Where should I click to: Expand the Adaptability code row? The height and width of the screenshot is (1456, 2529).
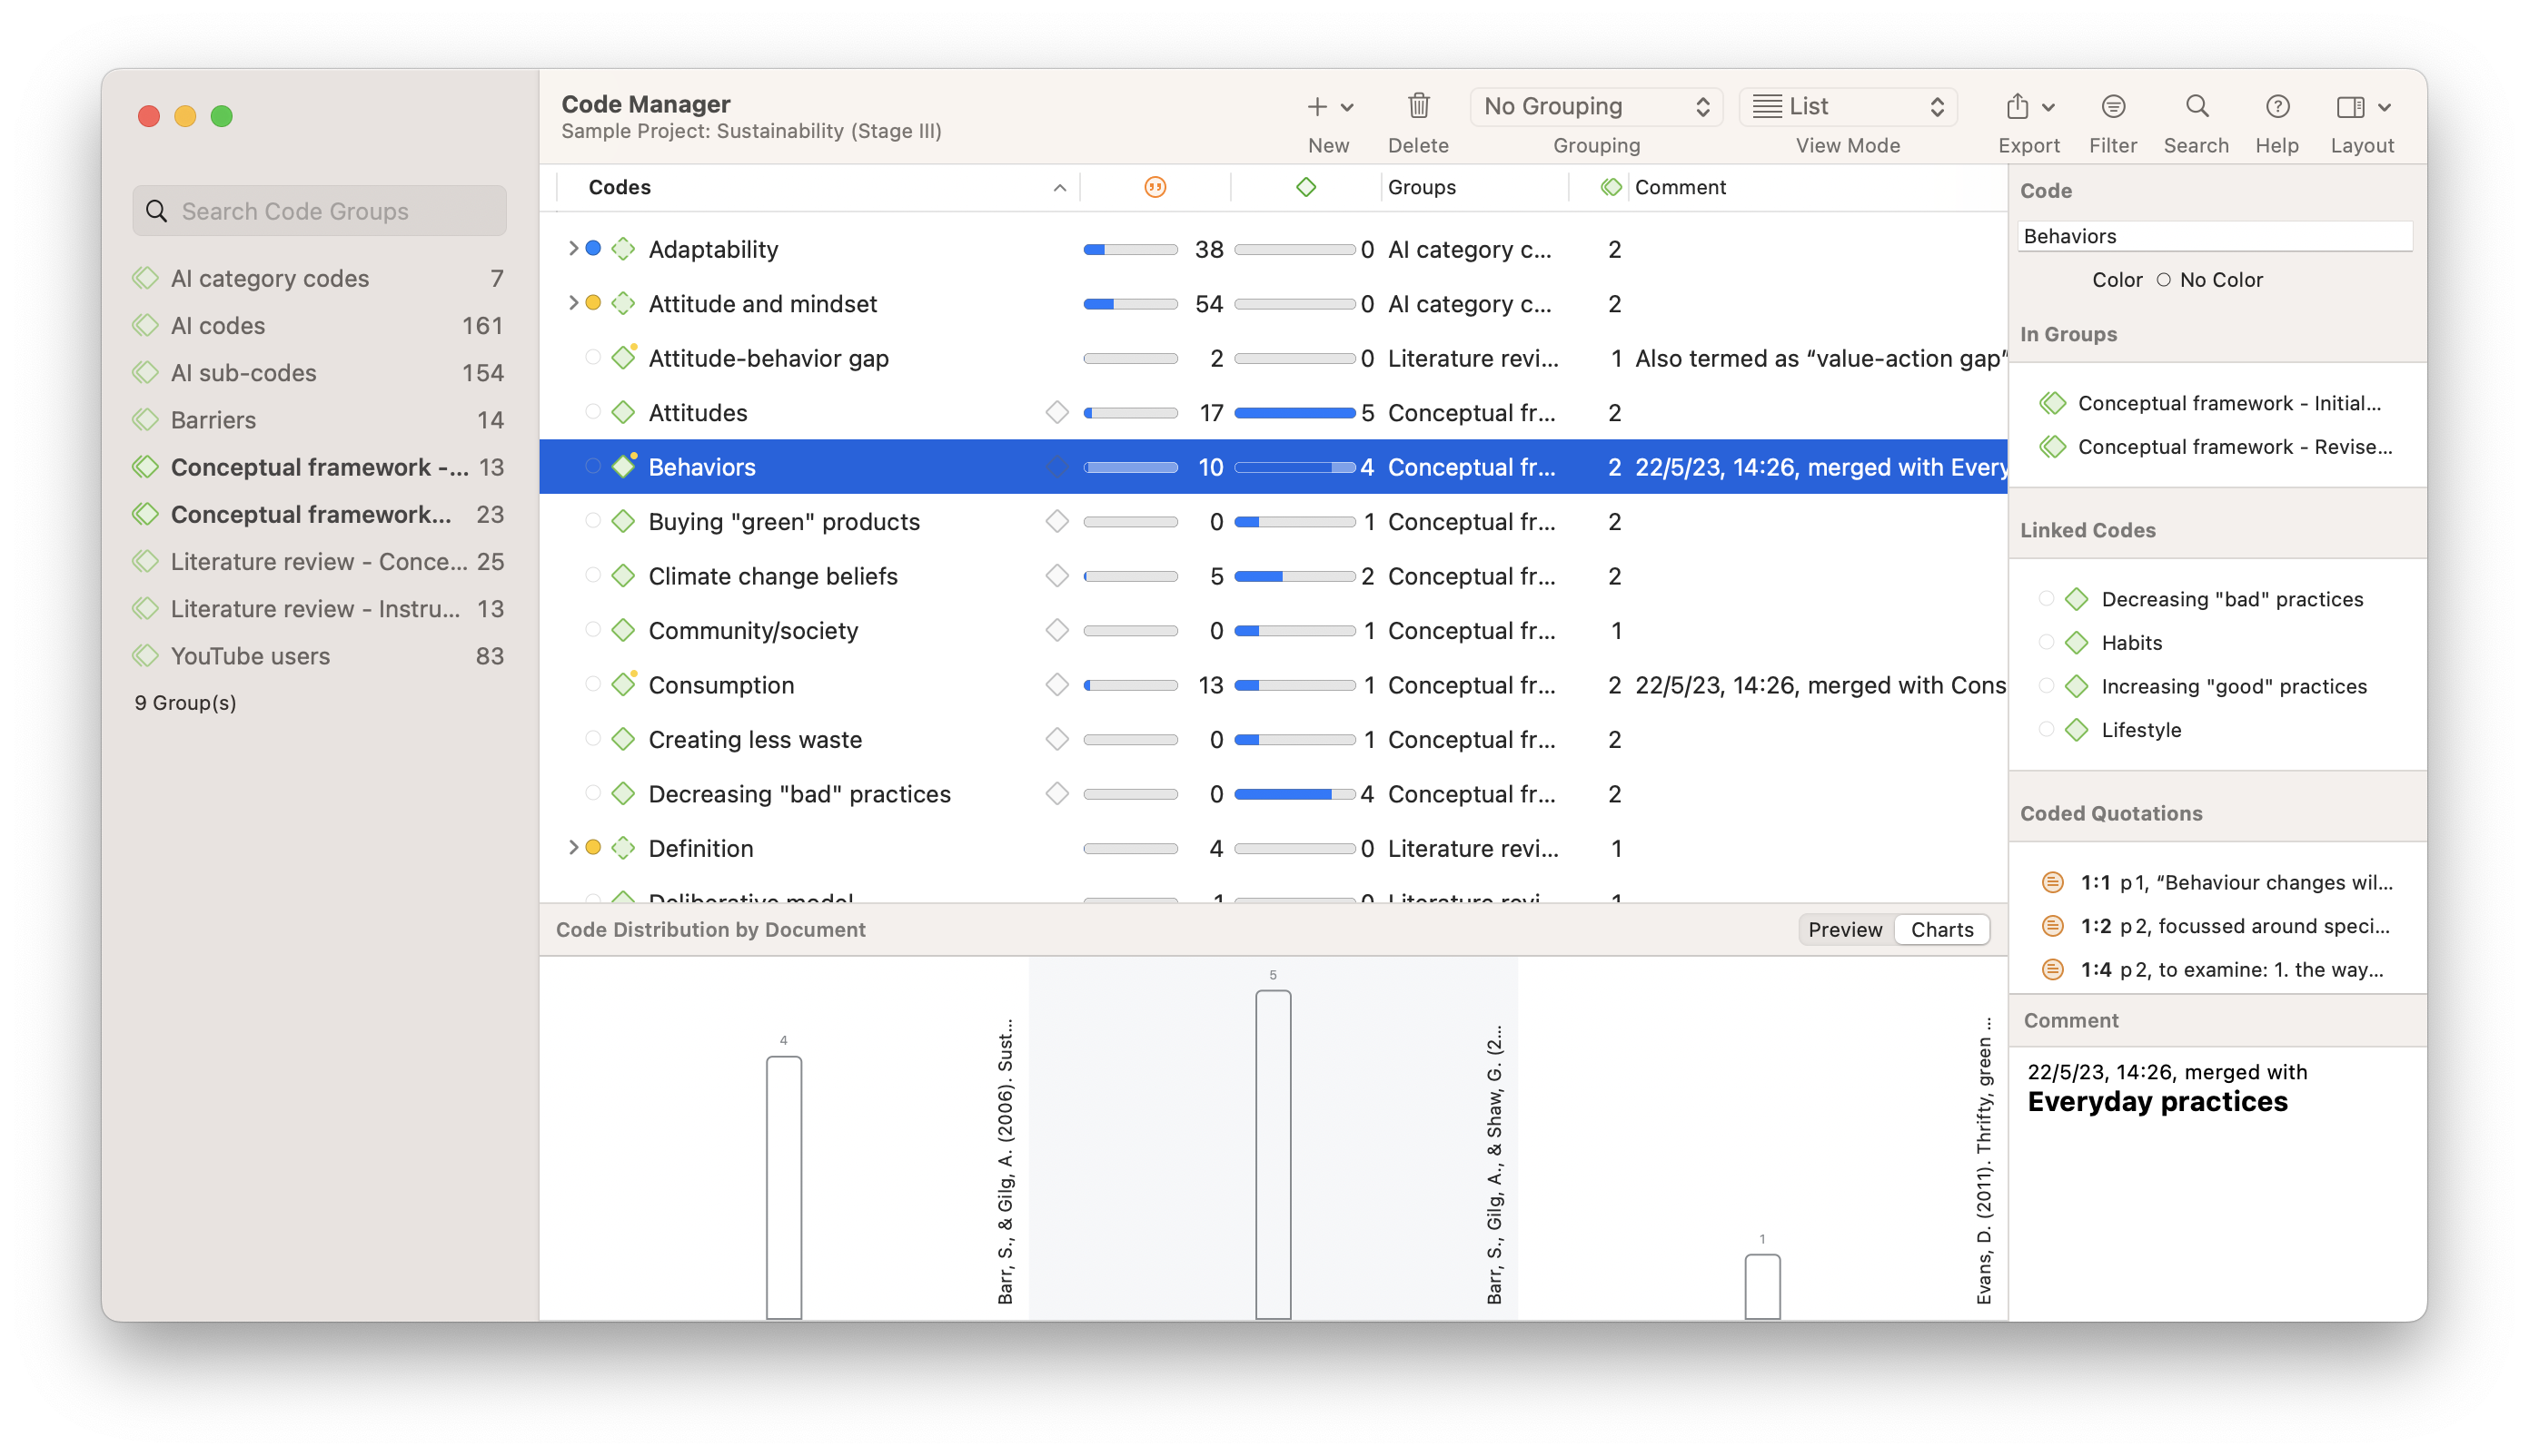point(572,248)
